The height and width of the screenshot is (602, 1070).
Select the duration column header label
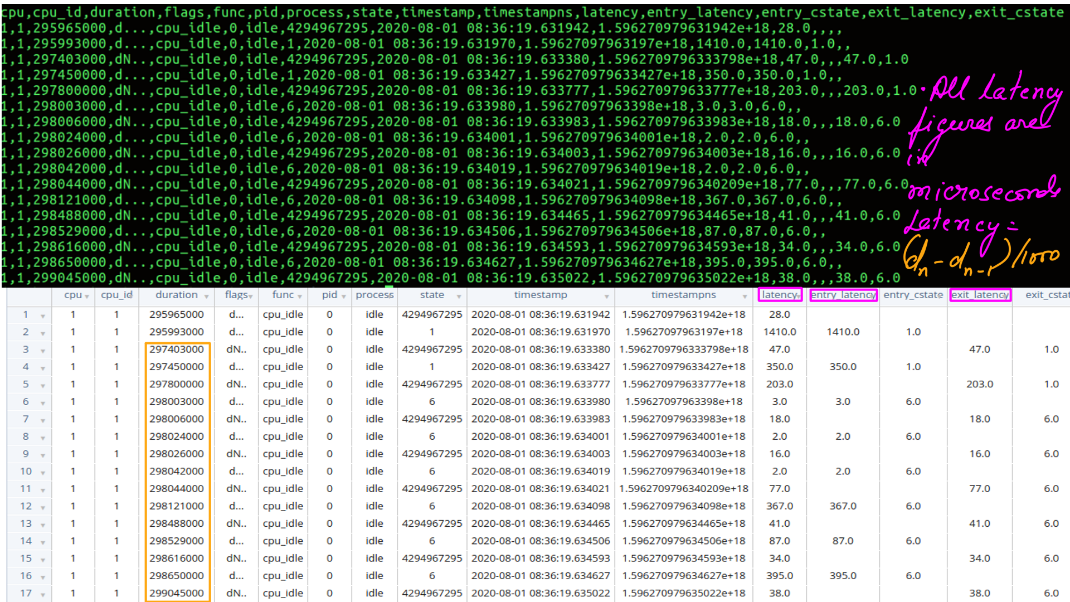[176, 295]
